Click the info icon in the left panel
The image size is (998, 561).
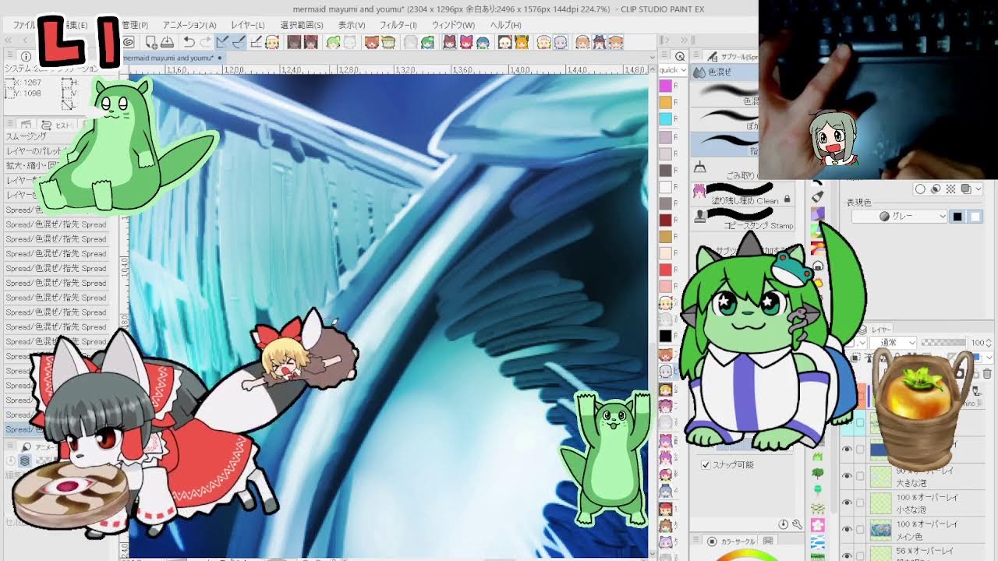click(27, 57)
